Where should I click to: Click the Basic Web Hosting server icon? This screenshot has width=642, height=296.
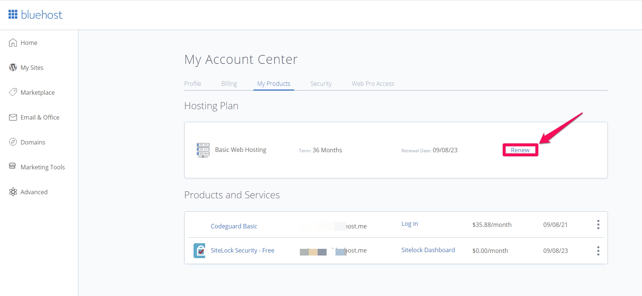pos(203,150)
